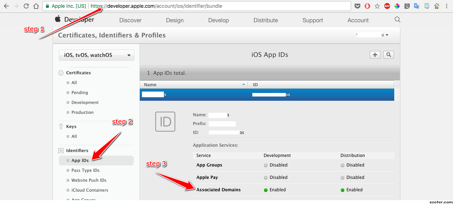Click Associated Domains Distribution Enabled status
This screenshot has width=453, height=204.
pos(352,190)
